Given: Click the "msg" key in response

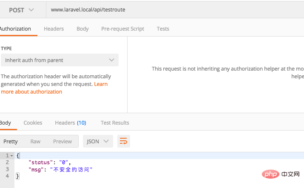Looking at the screenshot, I should click(x=36, y=170).
